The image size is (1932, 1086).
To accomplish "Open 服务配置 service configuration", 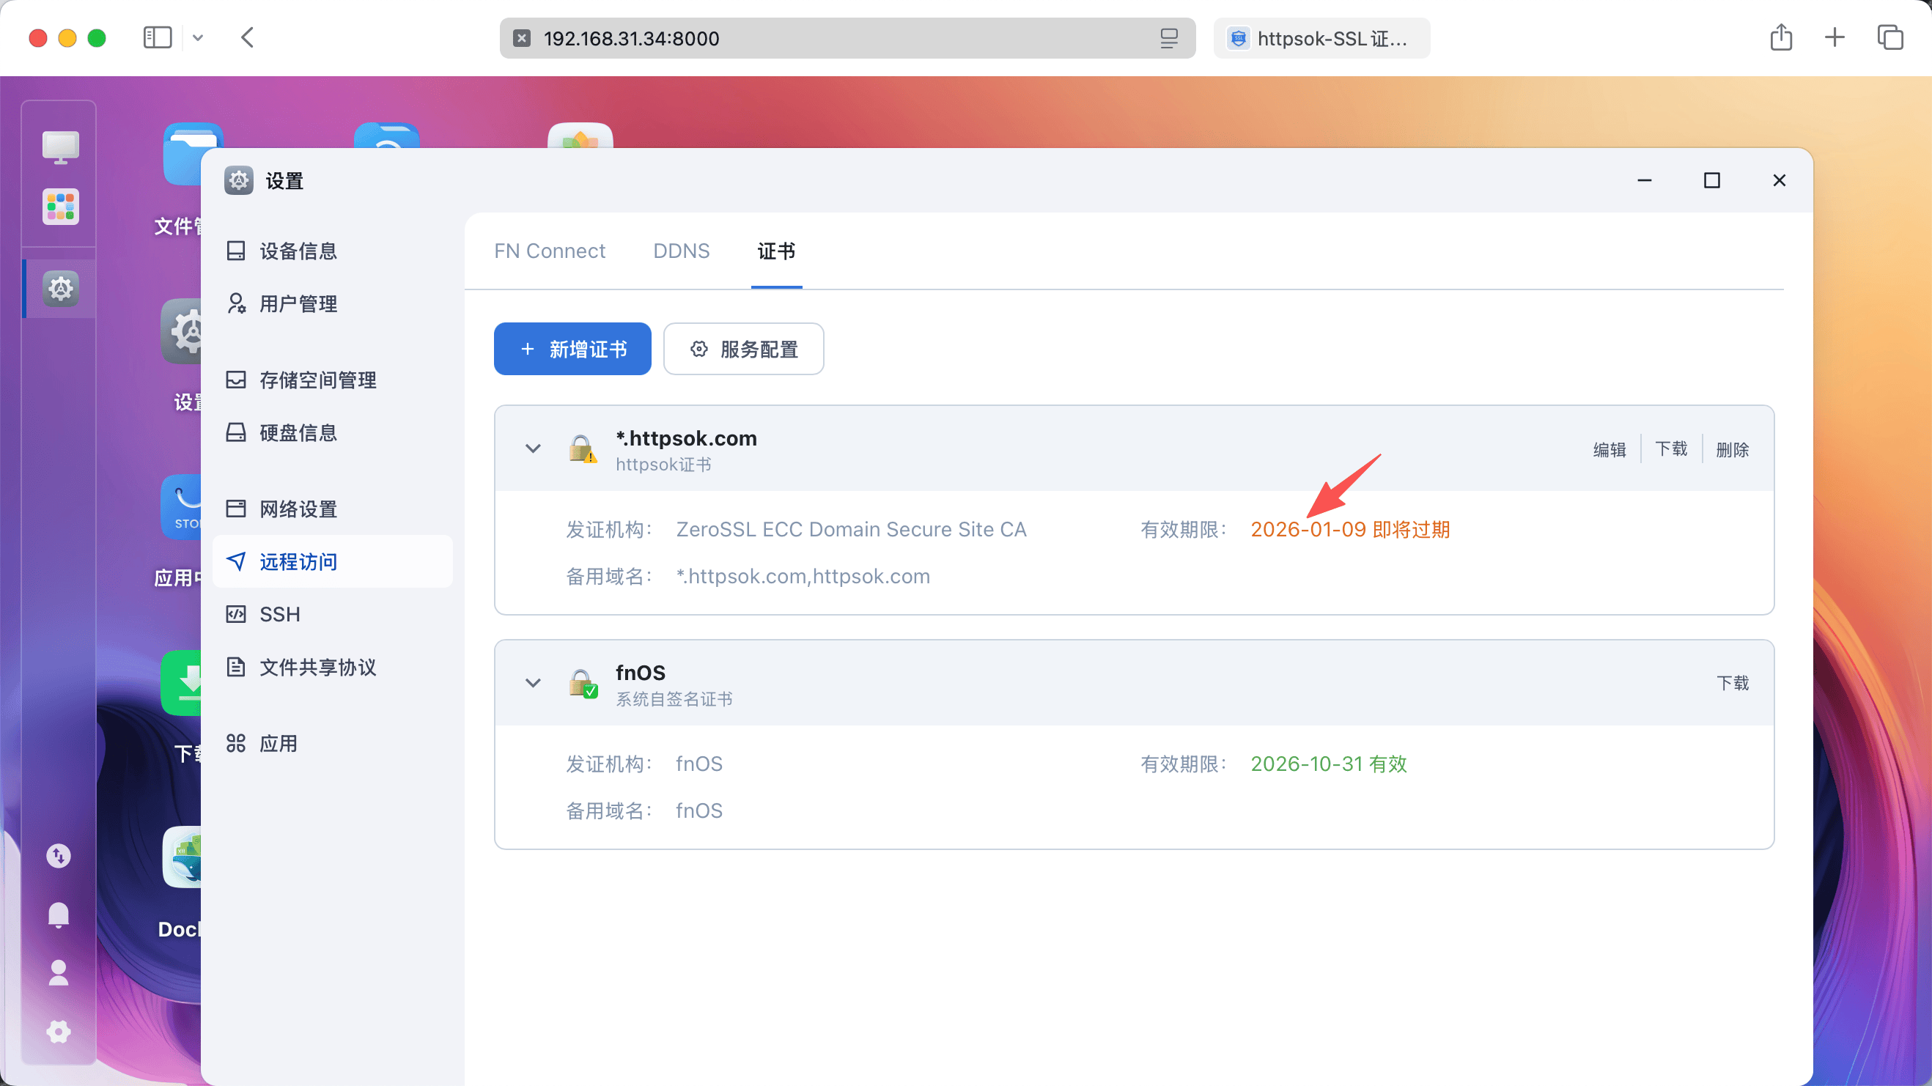I will [x=743, y=349].
